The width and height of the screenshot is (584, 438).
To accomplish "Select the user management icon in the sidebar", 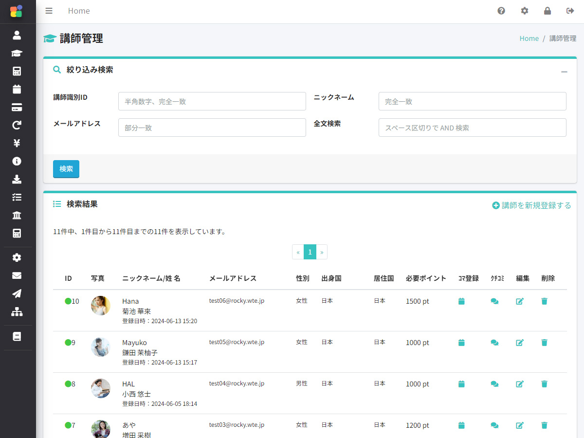I will (17, 35).
